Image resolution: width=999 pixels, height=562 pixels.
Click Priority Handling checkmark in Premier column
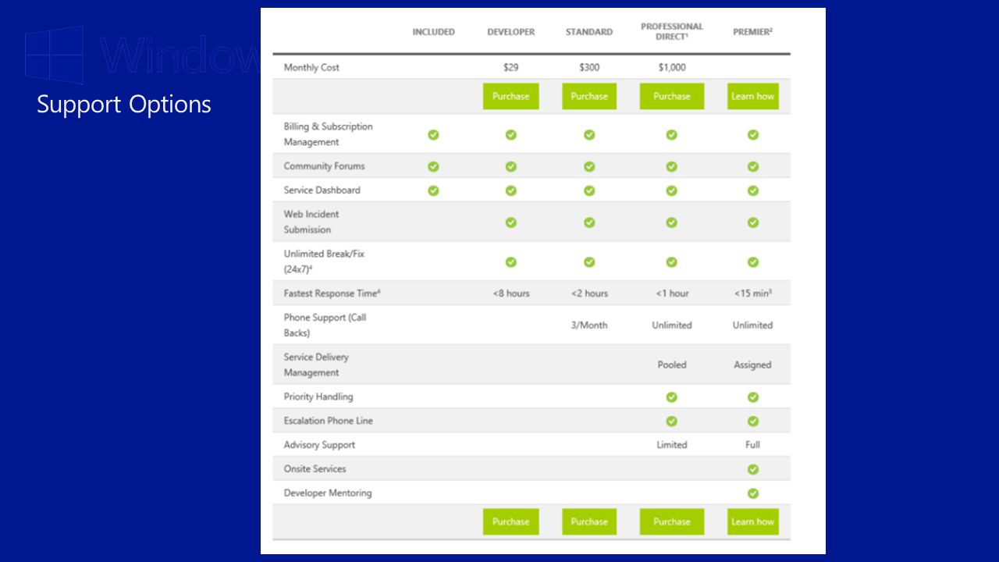pos(752,397)
